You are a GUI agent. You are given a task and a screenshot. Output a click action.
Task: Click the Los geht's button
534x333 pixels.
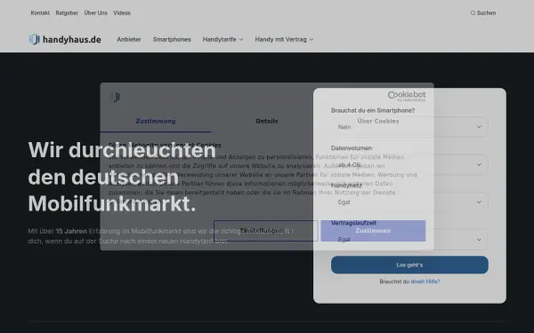[x=409, y=265]
